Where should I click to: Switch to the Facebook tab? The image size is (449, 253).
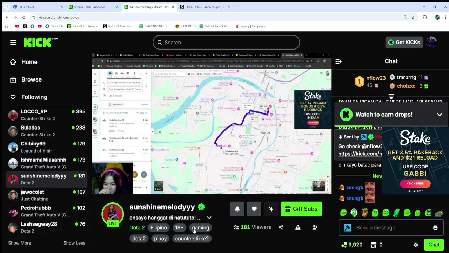(x=38, y=7)
